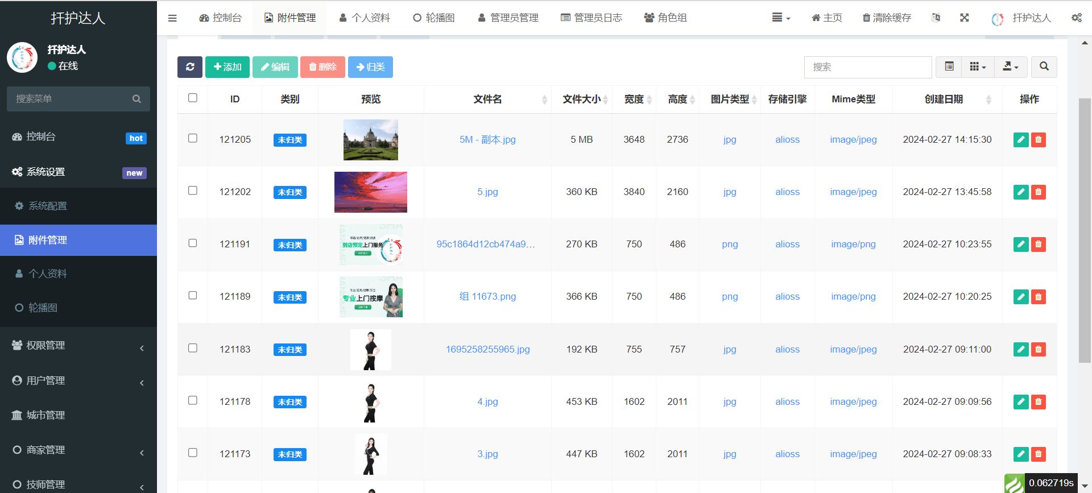
Task: Click the sunset image thumbnail preview
Action: point(371,192)
